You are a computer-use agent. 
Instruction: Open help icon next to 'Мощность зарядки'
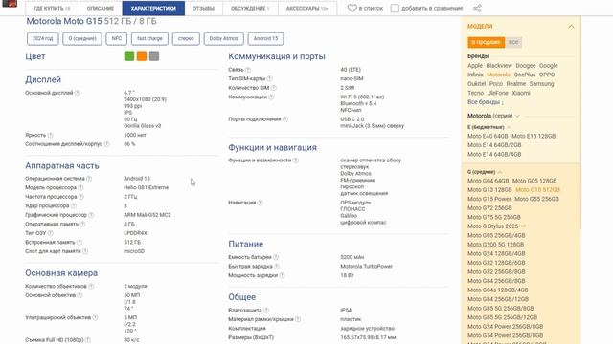pyautogui.click(x=282, y=275)
